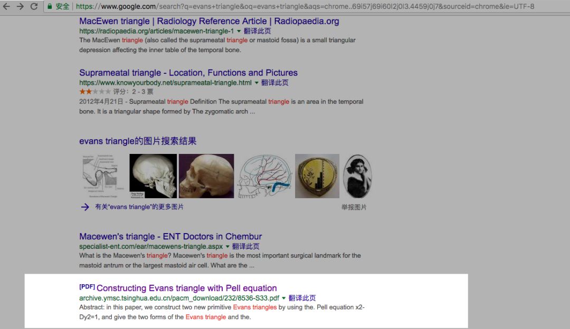Open Macewen's triangle ENT Doctors in Chembur
Viewport: 570px width, 329px height.
170,237
